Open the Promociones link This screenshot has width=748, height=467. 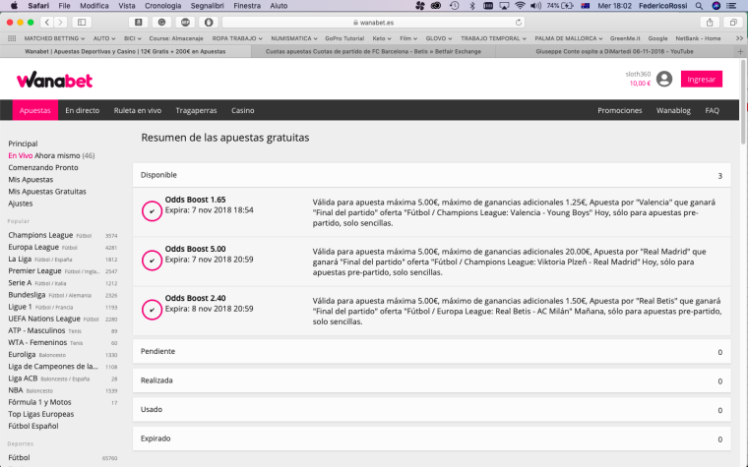point(620,110)
